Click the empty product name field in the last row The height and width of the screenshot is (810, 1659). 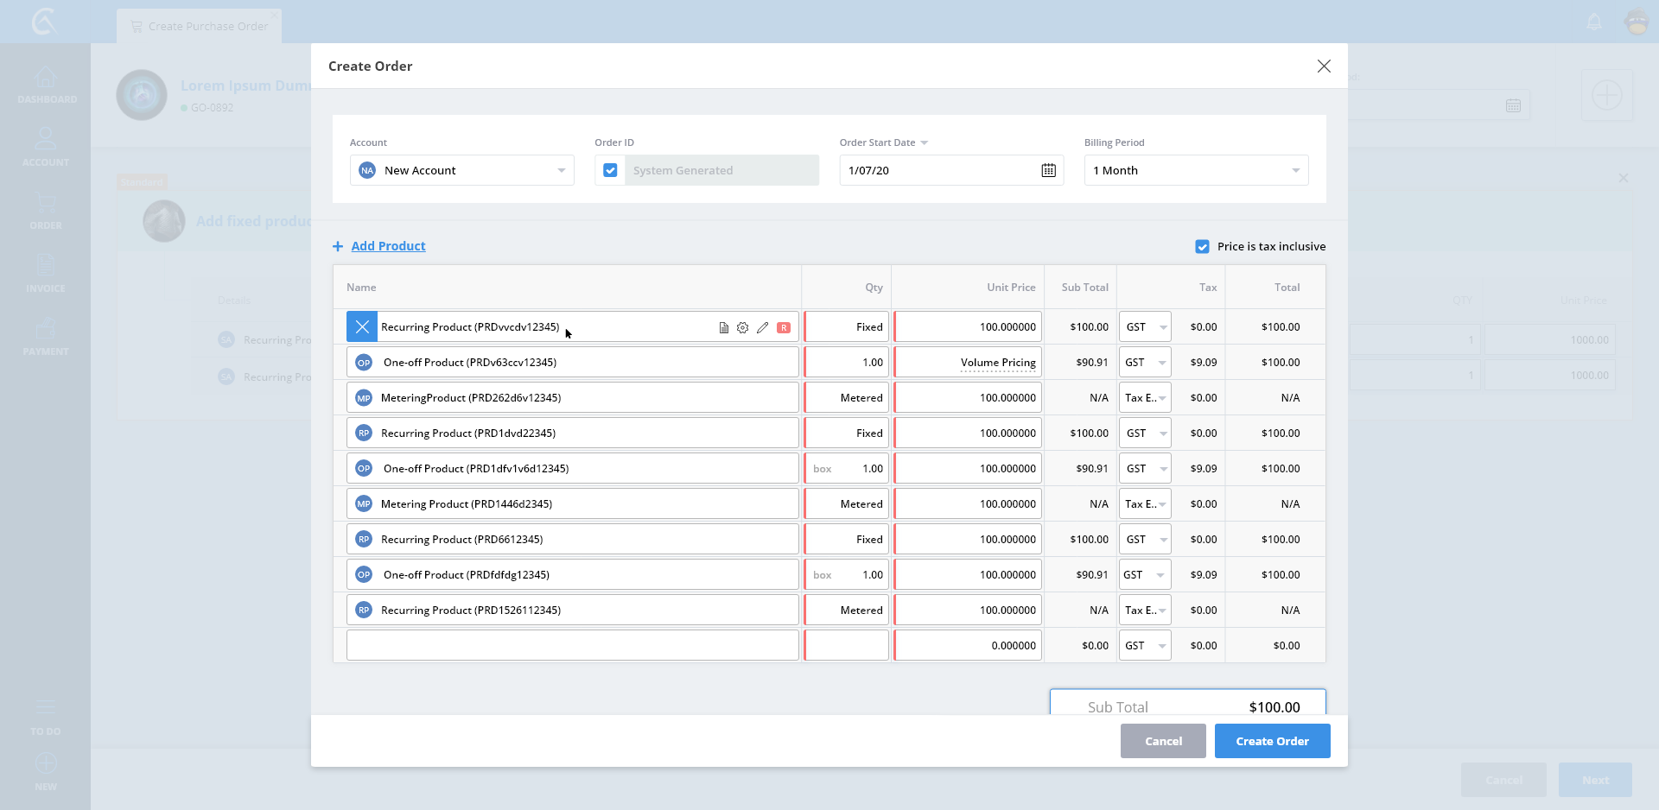pos(572,646)
